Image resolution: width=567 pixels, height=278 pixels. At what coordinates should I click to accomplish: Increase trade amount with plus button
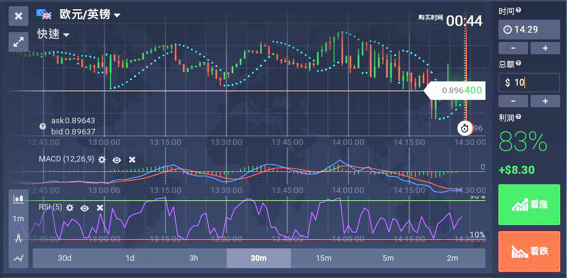tap(545, 102)
